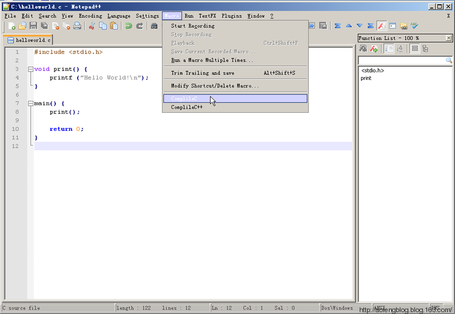Run the CompileC macro entry

point(235,99)
